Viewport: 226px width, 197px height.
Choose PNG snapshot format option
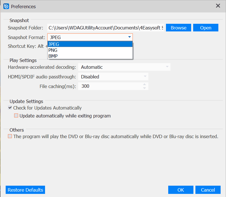pyautogui.click(x=90, y=50)
